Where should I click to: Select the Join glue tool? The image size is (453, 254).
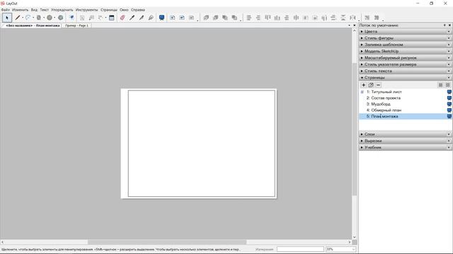pyautogui.click(x=151, y=18)
